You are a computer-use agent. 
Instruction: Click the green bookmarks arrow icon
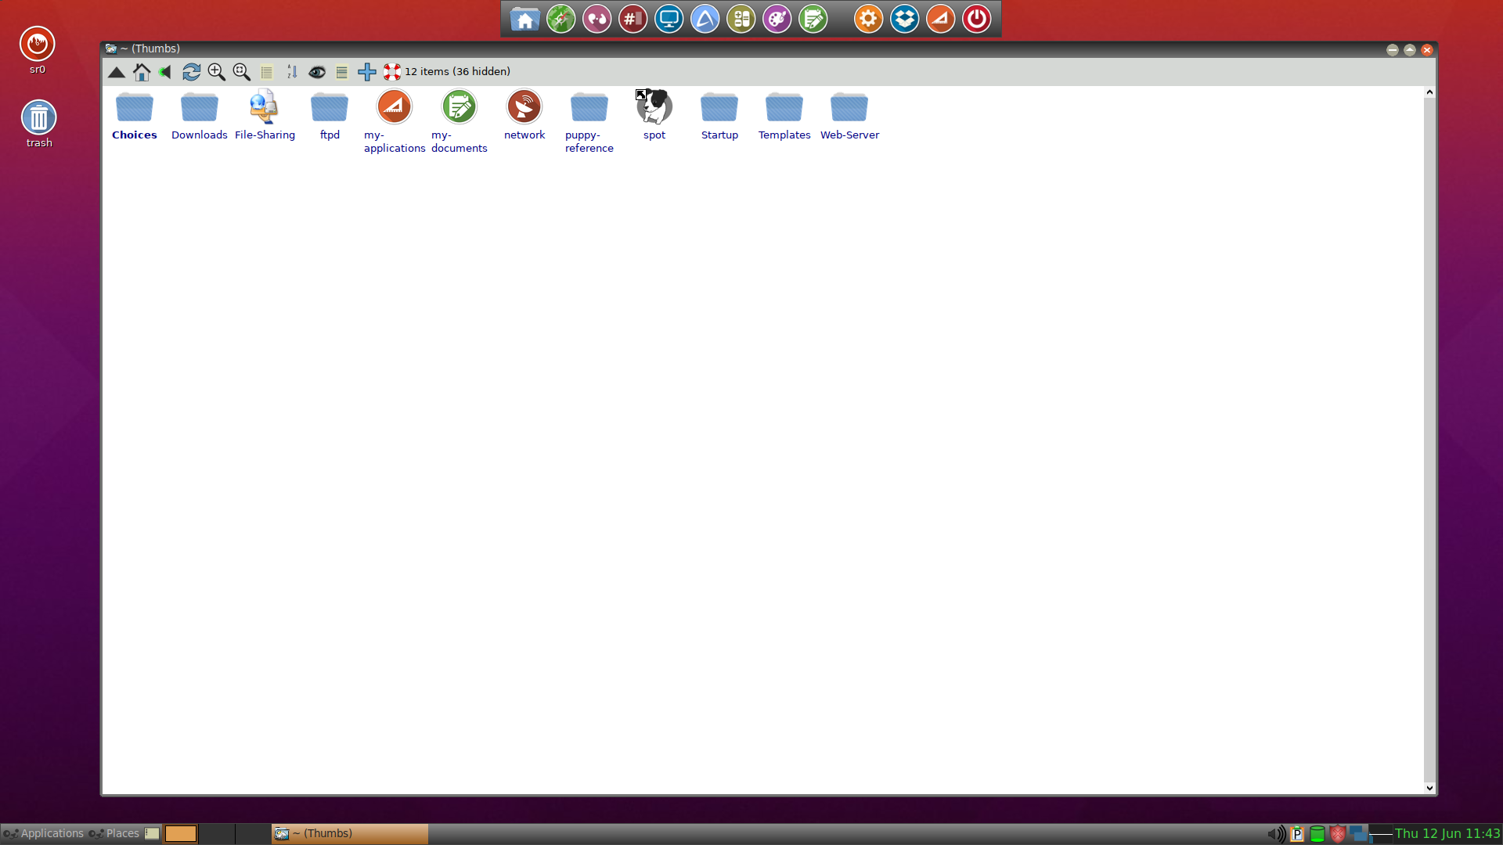pos(165,72)
